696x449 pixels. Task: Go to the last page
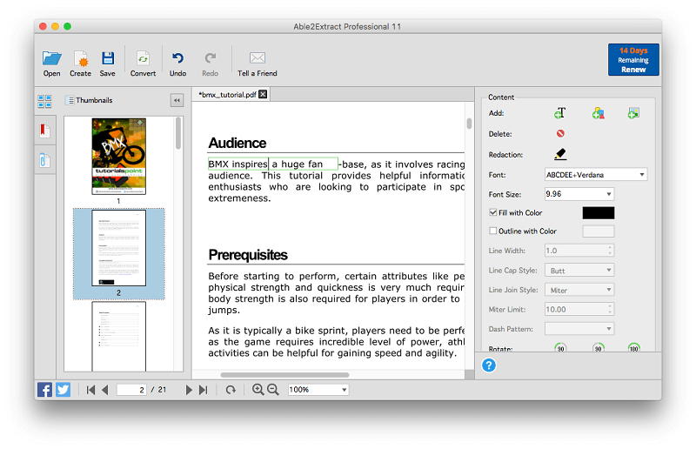tap(203, 390)
